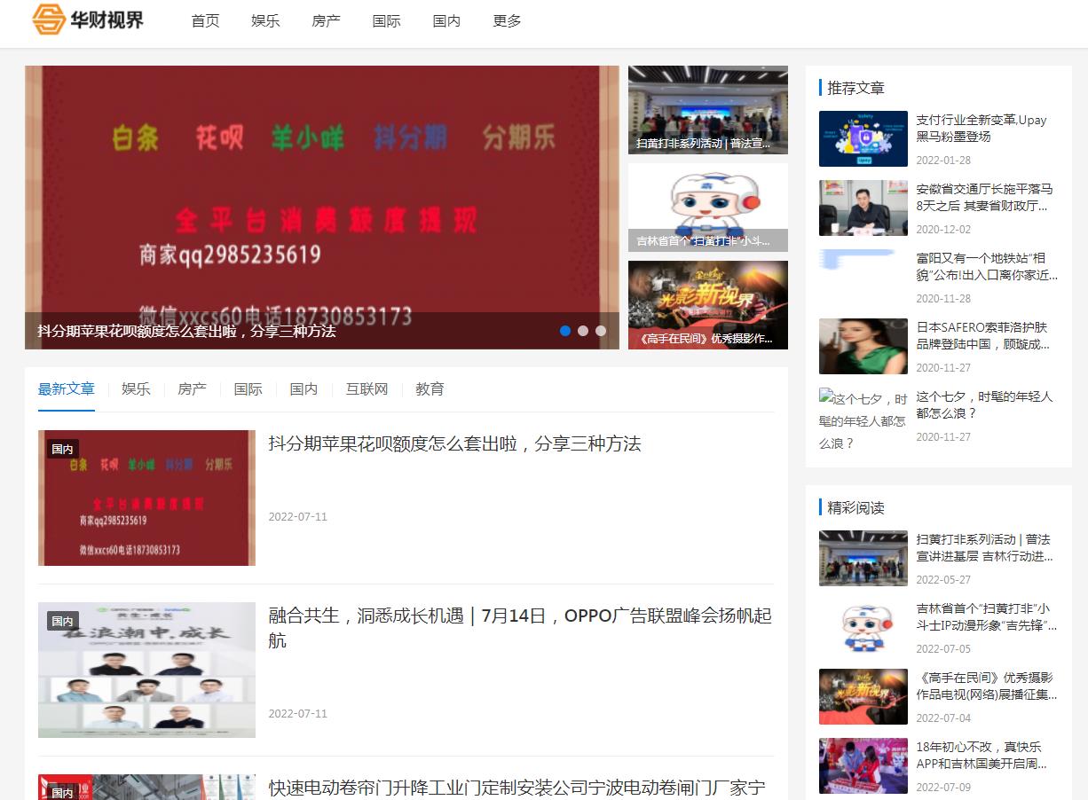Select the second carousel dot indicator
Screen dimensions: 1088x800
pyautogui.click(x=583, y=331)
